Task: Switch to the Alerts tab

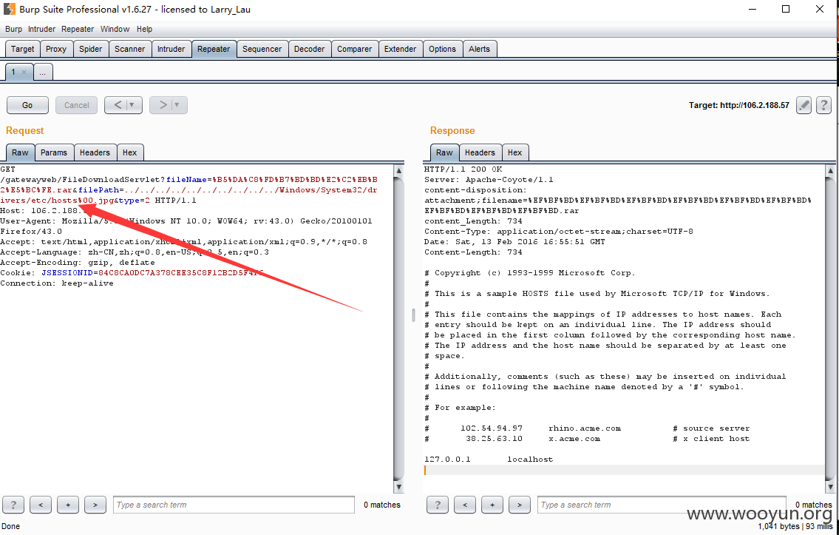Action: click(x=480, y=49)
